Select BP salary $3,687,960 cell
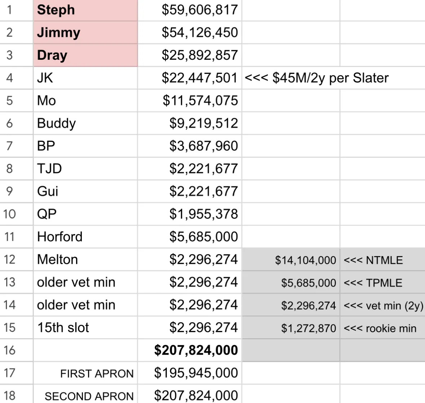The height and width of the screenshot is (403, 425). (x=190, y=146)
